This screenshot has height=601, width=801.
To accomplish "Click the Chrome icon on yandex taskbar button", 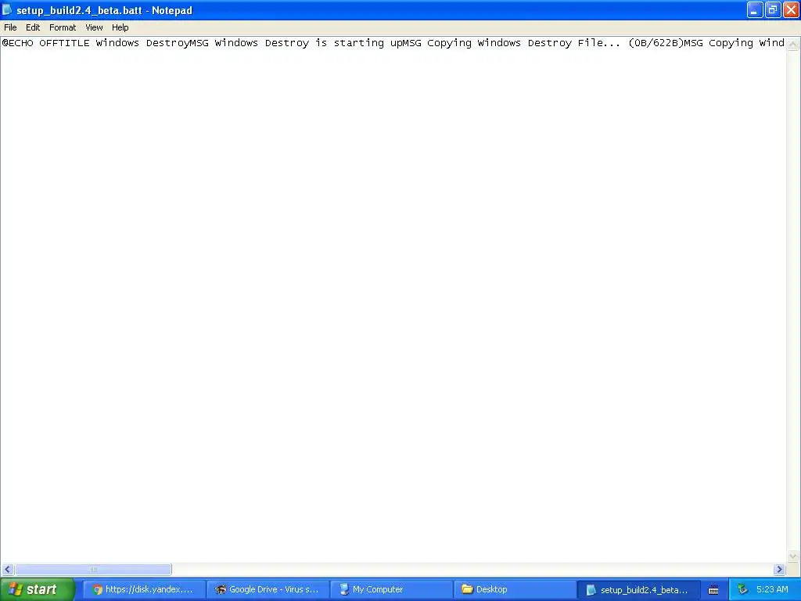I will [x=97, y=589].
